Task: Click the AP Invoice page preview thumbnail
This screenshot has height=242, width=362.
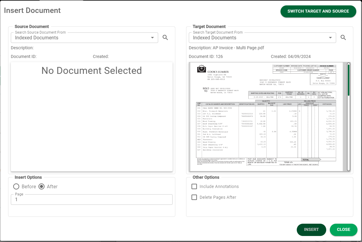Action: 266,117
